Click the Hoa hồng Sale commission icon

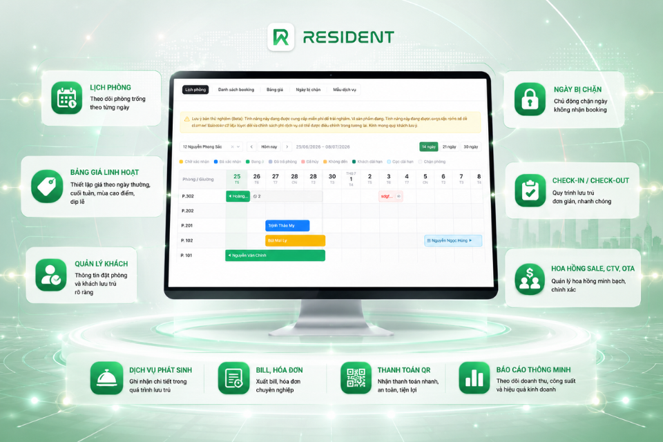tap(530, 278)
